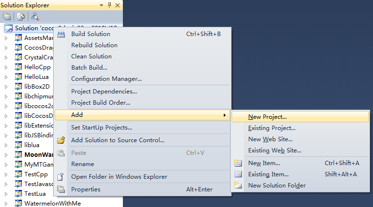The width and height of the screenshot is (373, 207).
Task: Click the New Item icon in submenu
Action: (x=238, y=163)
